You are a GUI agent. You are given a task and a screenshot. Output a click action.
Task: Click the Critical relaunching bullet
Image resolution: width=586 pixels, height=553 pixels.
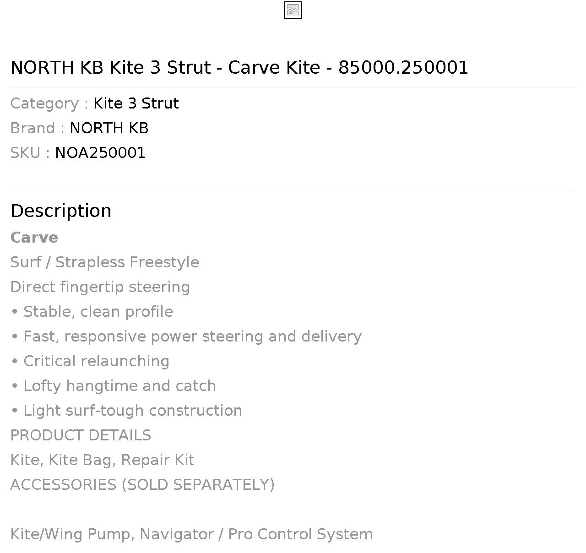pos(90,361)
